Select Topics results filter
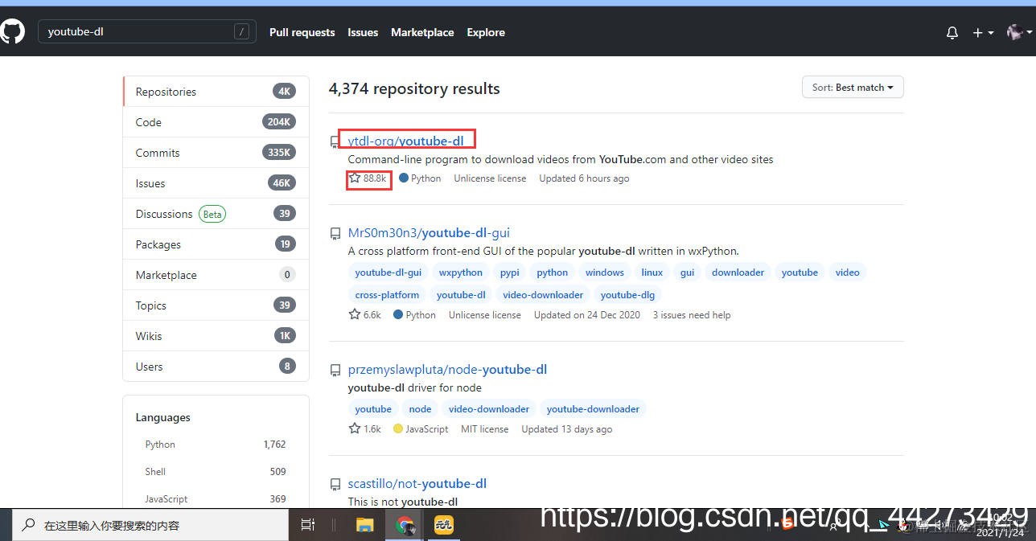The height and width of the screenshot is (541, 1036). tap(216, 305)
